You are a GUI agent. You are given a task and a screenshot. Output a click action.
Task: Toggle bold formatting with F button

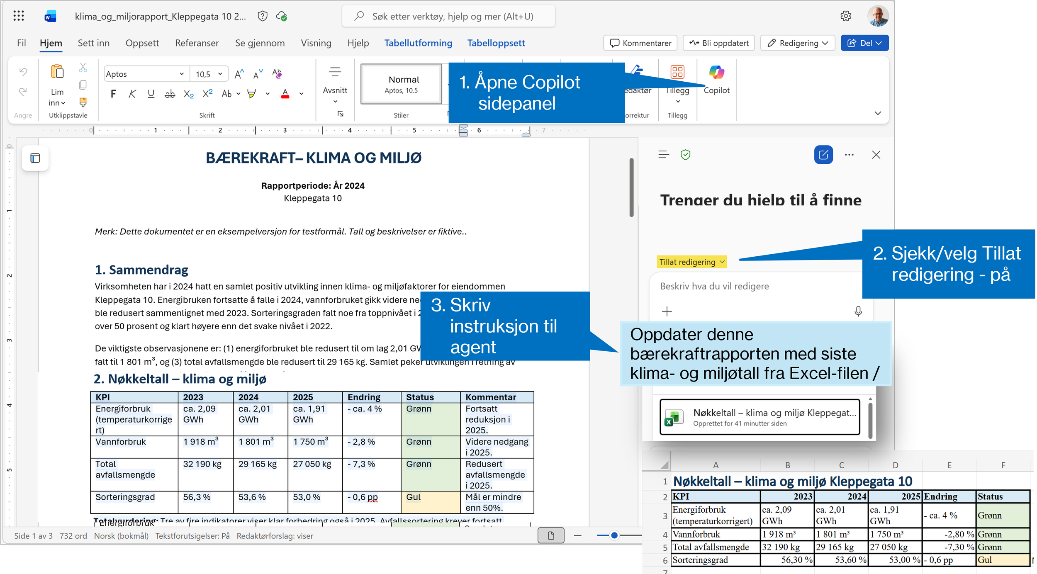pyautogui.click(x=113, y=94)
